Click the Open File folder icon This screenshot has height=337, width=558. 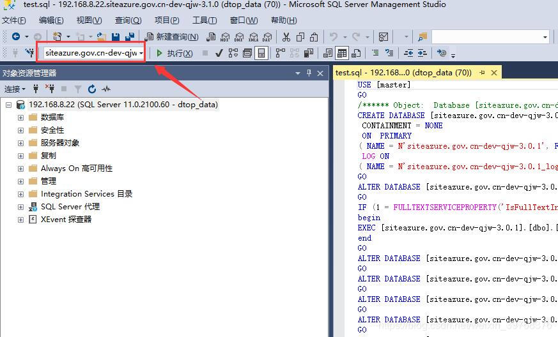click(x=102, y=36)
